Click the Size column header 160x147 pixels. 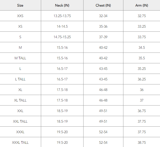click(20, 5)
